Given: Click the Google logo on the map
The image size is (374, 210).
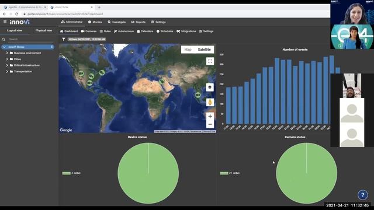Looking at the screenshot, I should coord(66,130).
